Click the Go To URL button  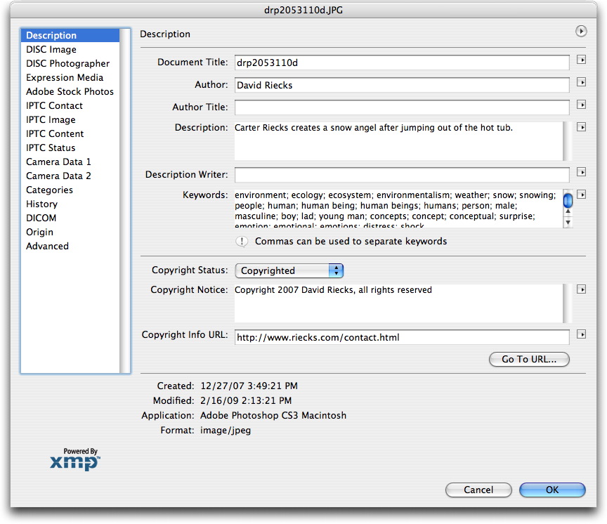click(529, 359)
